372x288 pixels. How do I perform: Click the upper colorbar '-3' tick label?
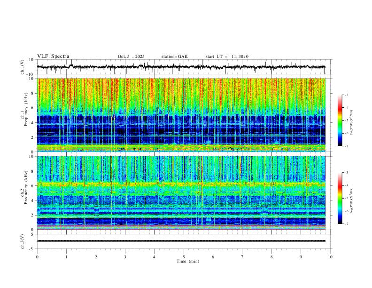coord(347,95)
